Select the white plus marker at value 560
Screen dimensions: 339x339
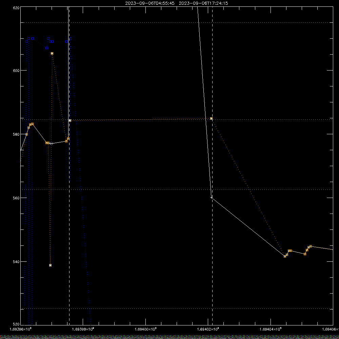pyautogui.click(x=212, y=198)
